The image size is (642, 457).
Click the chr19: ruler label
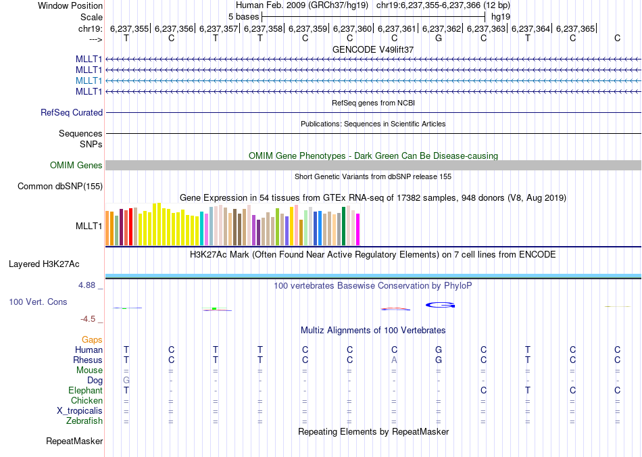[x=91, y=28]
